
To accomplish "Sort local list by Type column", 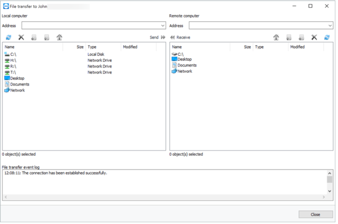I will click(104, 47).
